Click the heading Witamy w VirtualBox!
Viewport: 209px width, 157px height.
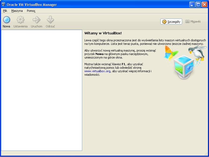pos(103,33)
